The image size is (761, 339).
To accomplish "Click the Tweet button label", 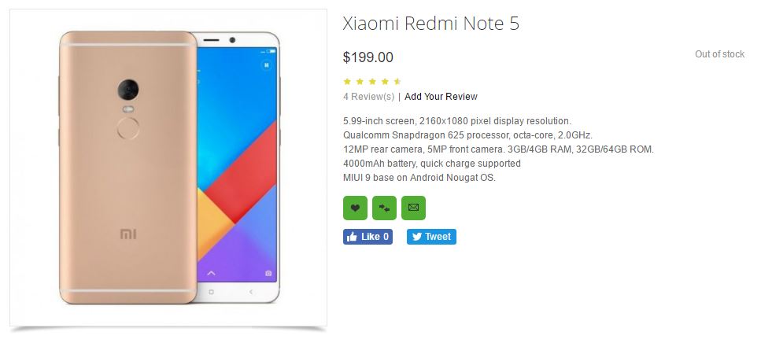I will (438, 237).
